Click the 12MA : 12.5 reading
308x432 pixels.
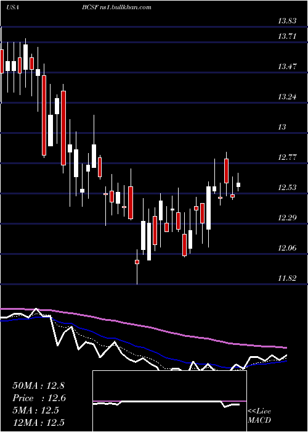point(38,422)
